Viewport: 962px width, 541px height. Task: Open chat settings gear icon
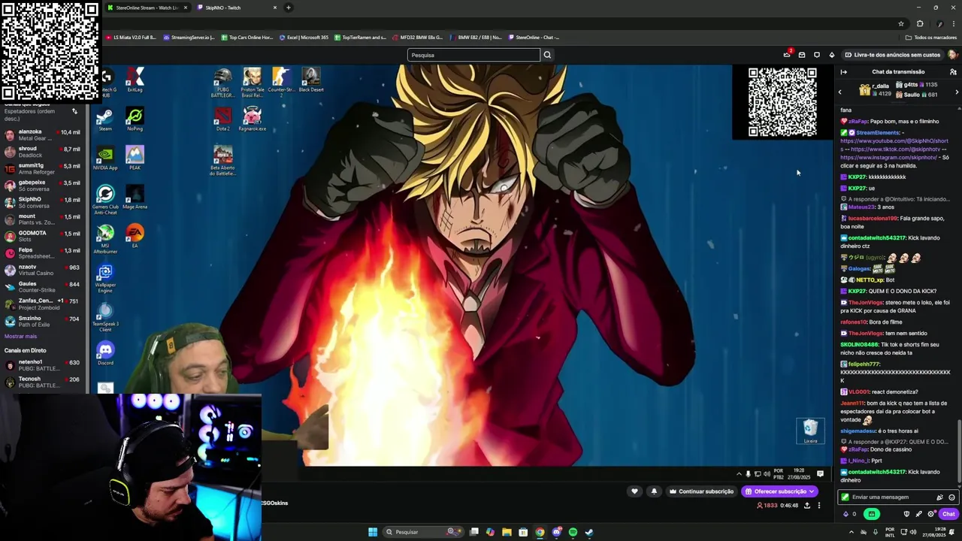[930, 514]
